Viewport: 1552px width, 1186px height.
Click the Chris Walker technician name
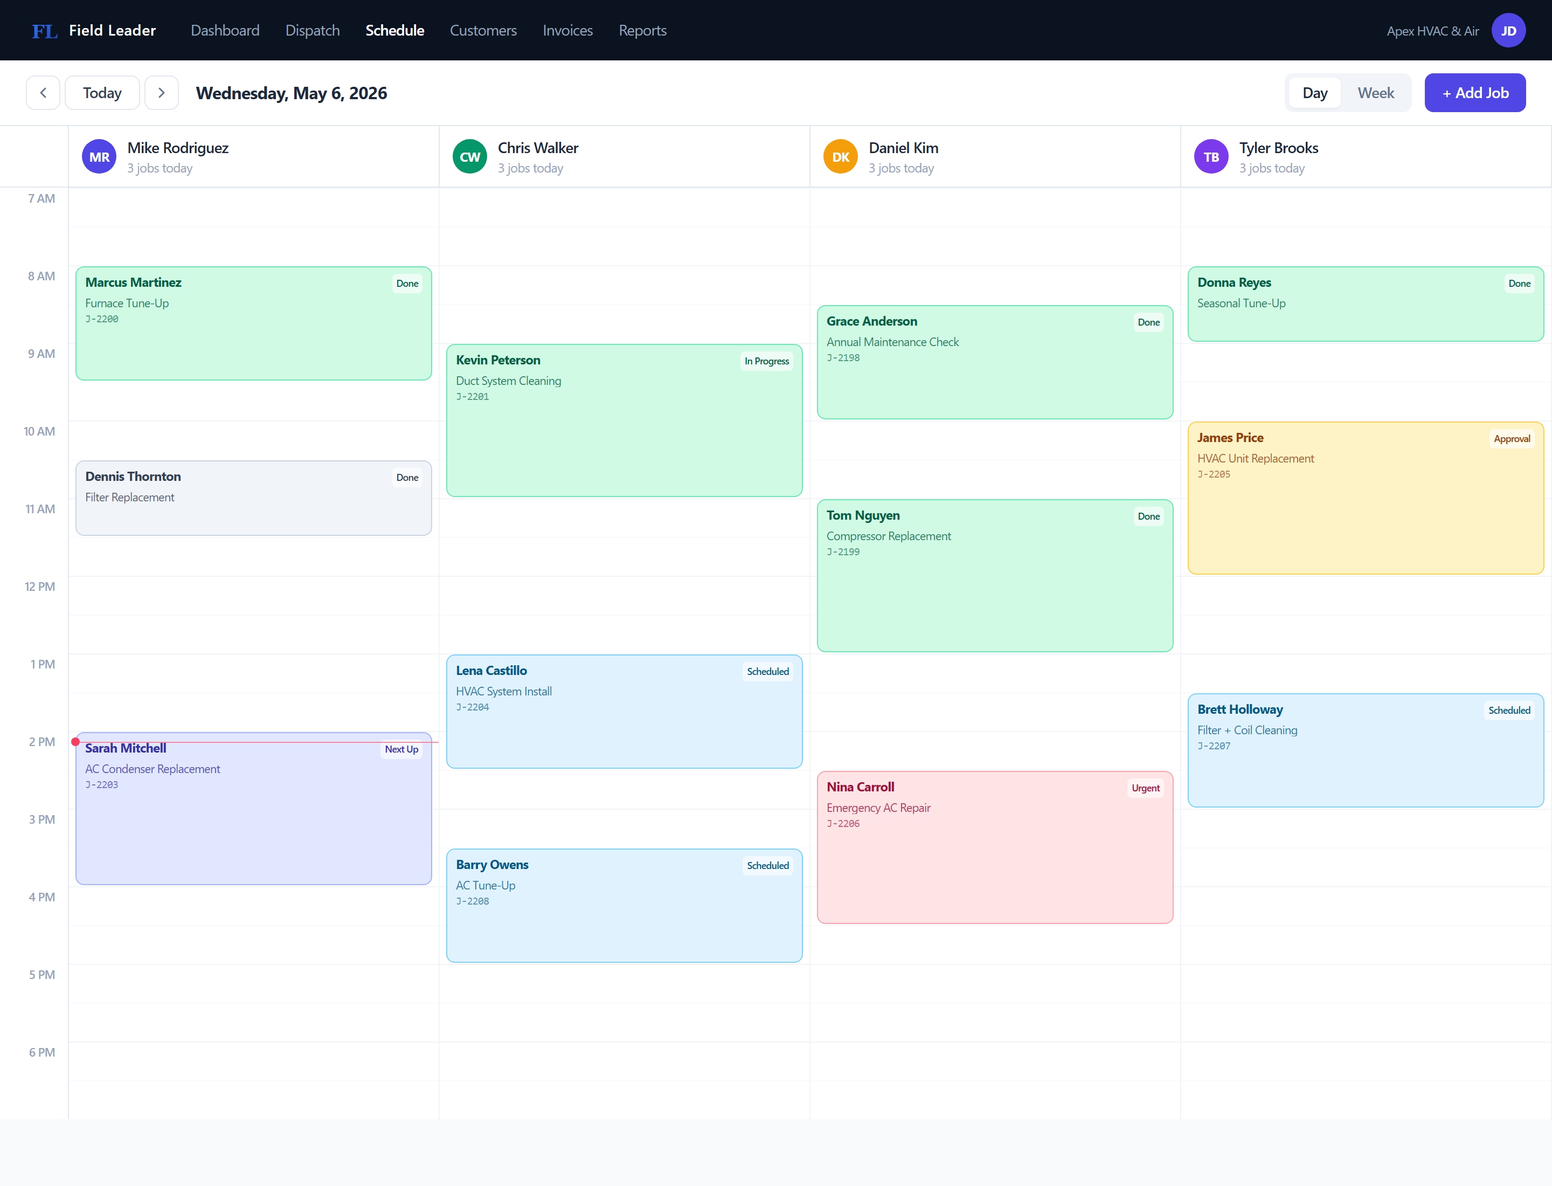tap(538, 148)
